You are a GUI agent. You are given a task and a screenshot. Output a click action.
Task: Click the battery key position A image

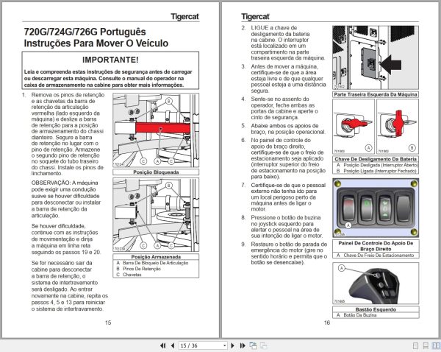tap(354, 126)
